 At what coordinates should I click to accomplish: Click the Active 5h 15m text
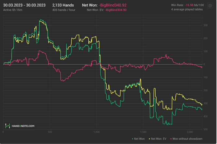click(x=13, y=10)
